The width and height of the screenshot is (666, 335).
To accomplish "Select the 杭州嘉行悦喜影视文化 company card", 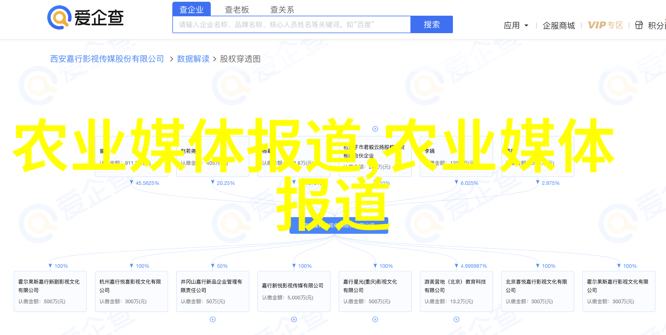I will pos(131,291).
